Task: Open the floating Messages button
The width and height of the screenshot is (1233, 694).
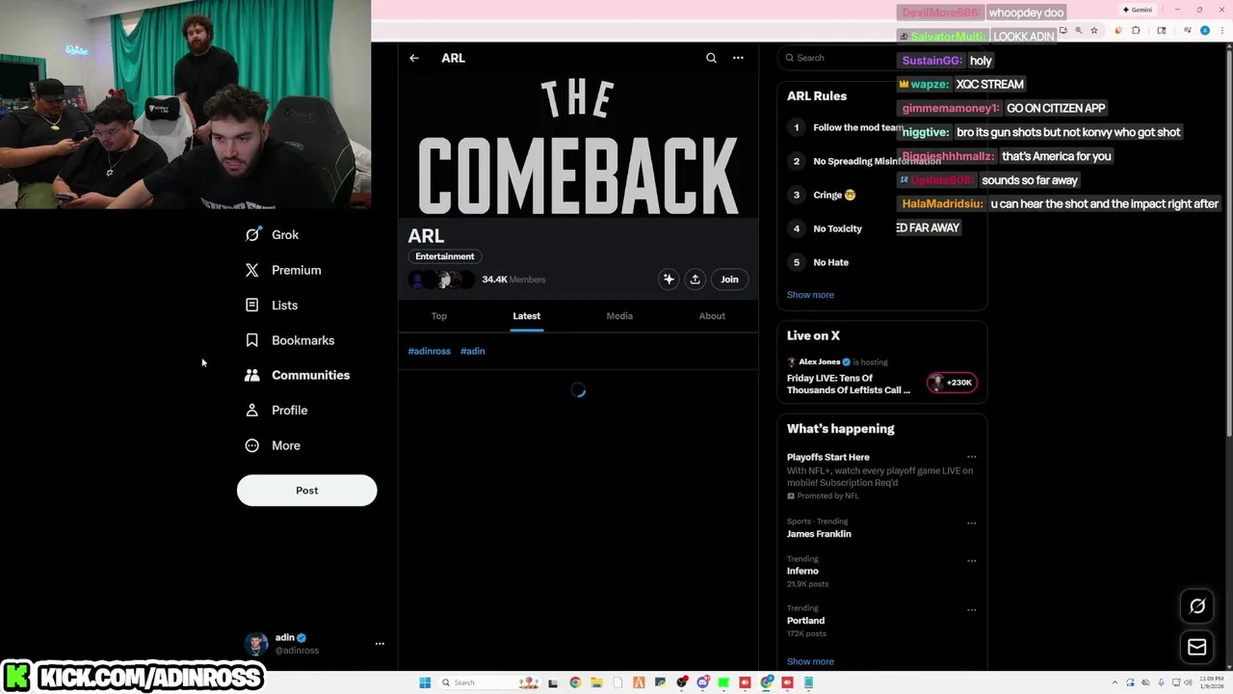Action: (1197, 648)
